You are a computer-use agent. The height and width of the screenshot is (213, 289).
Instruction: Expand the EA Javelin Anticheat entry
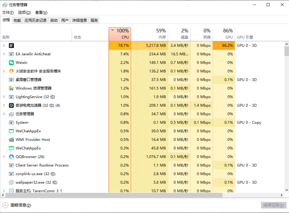(4, 54)
